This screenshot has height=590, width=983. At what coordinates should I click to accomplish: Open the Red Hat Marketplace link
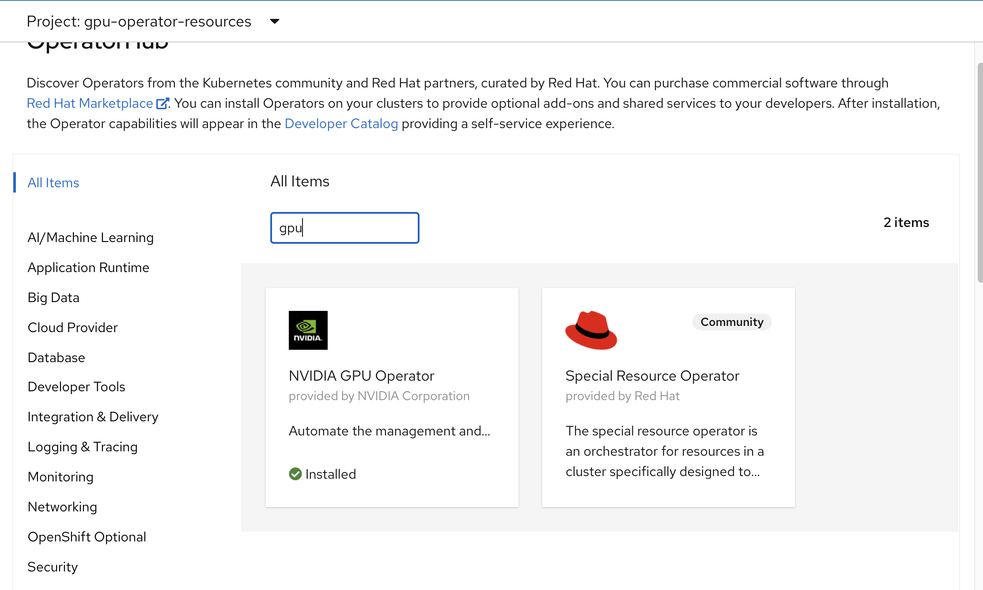[90, 103]
